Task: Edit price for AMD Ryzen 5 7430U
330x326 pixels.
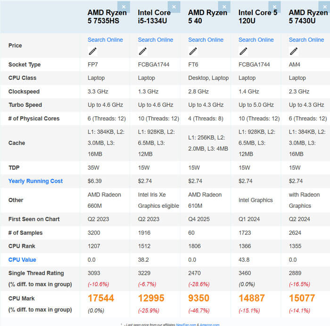Action: [294, 51]
